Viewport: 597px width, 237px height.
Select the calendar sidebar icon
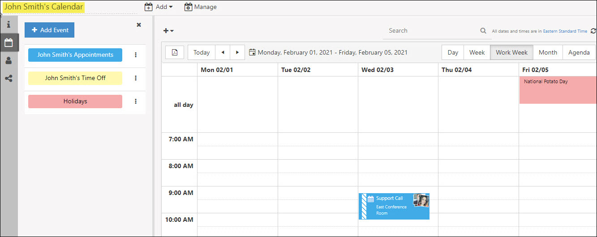point(9,43)
